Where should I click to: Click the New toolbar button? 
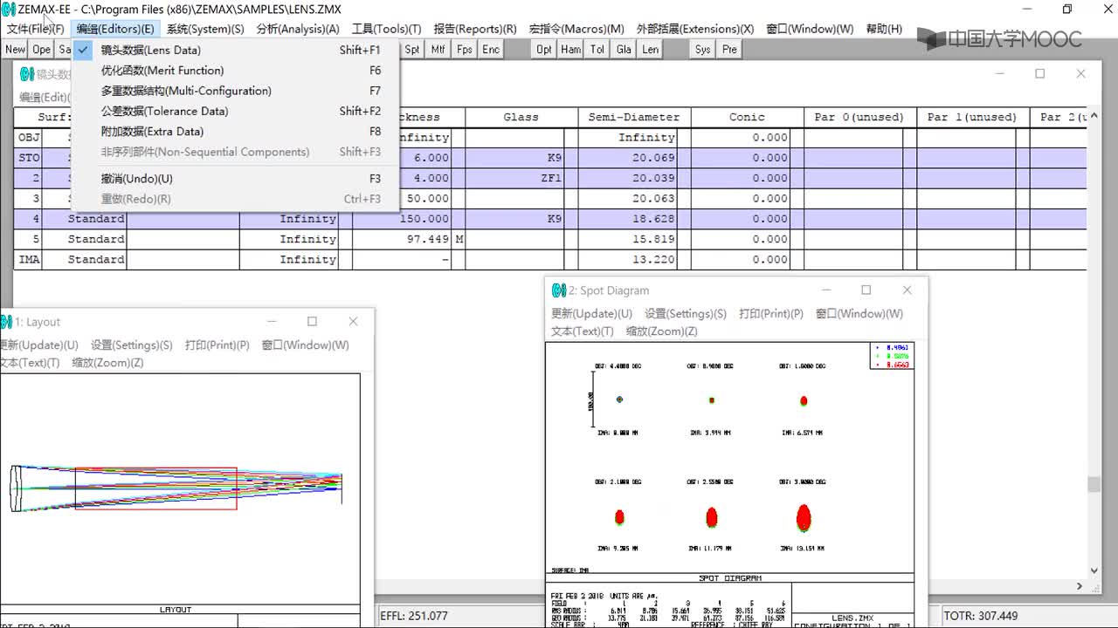[x=16, y=50]
